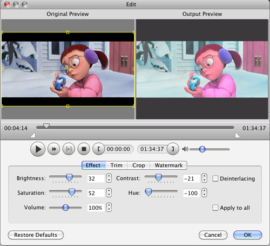Click the Saturation slider handle
The width and height of the screenshot is (270, 246).
tap(72, 192)
